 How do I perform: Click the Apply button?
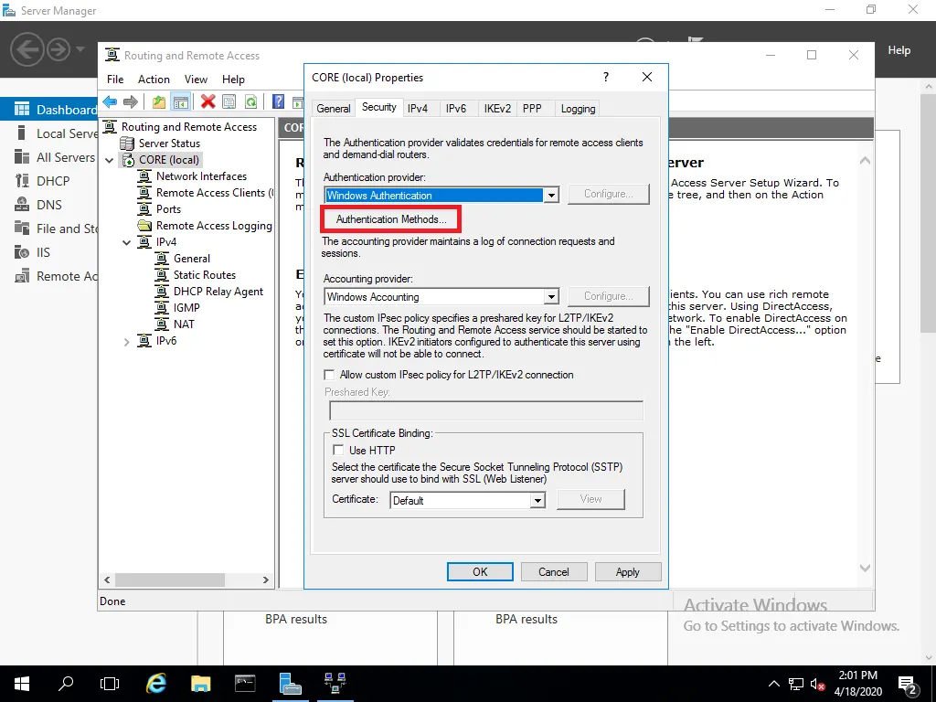tap(627, 572)
